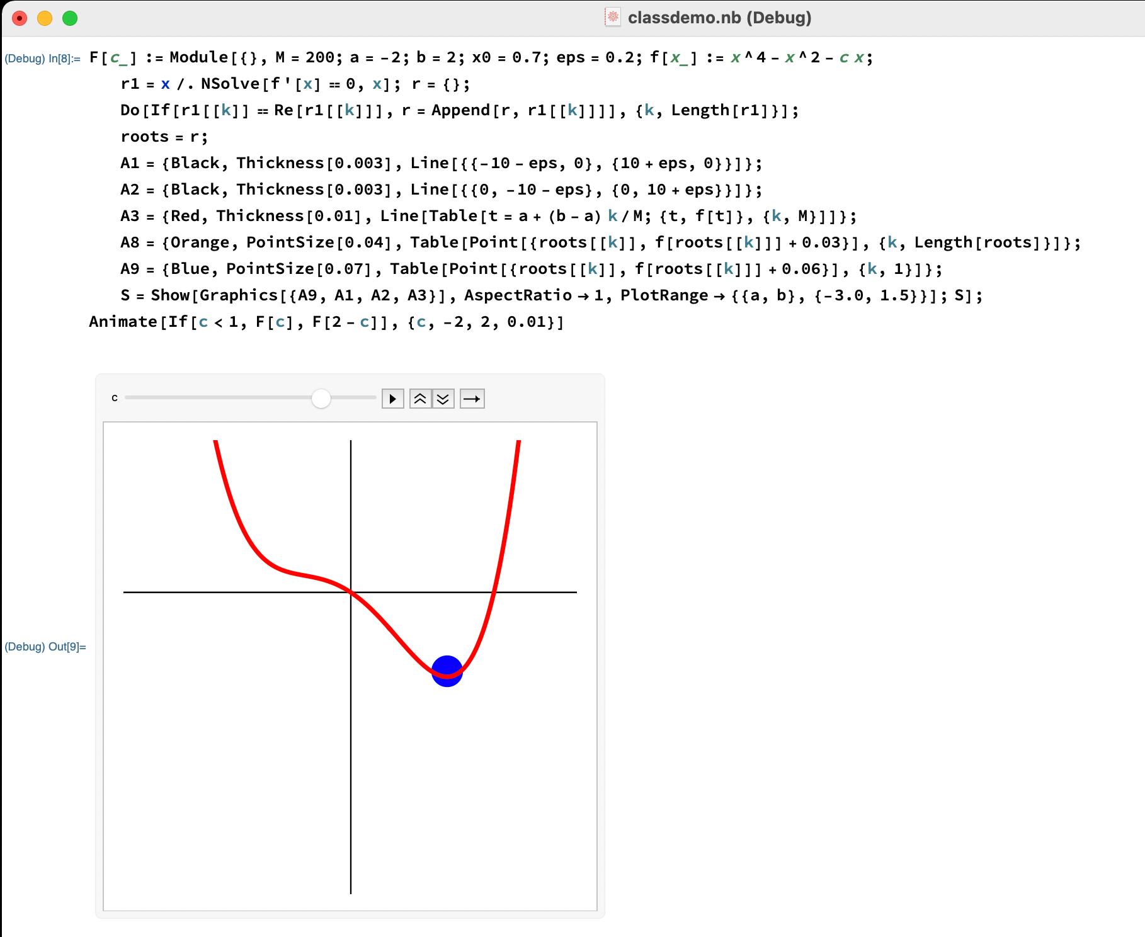1145x937 pixels.
Task: Click the 'c' label beside the slider
Action: point(115,398)
